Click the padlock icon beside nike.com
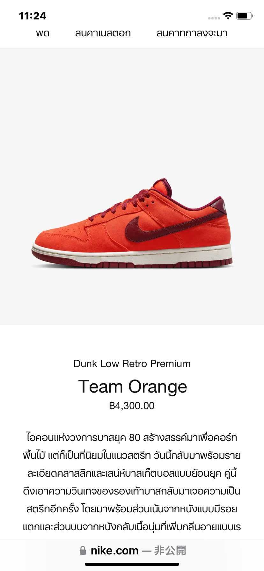The image size is (264, 571). [83, 550]
